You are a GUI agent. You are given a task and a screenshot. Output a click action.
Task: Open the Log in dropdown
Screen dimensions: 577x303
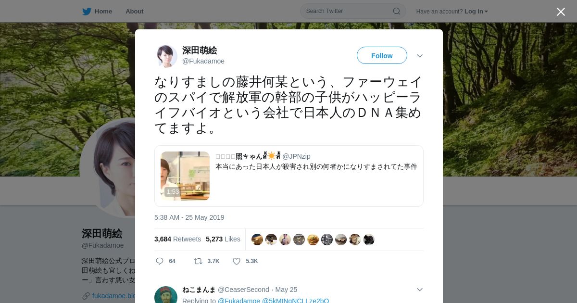point(476,11)
